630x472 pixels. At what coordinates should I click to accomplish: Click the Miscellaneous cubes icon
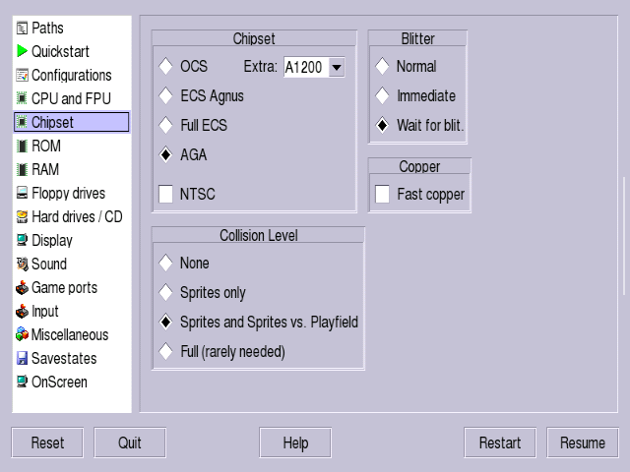[22, 334]
